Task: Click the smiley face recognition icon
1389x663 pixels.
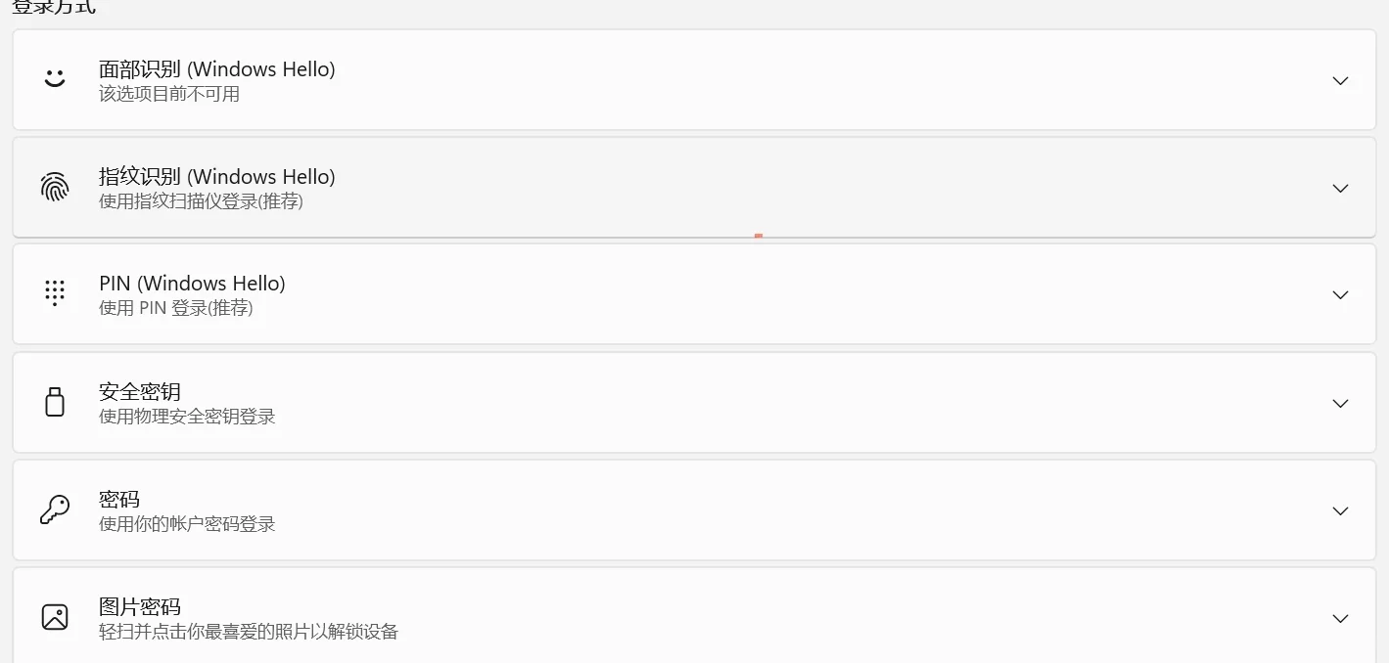Action: [x=55, y=79]
